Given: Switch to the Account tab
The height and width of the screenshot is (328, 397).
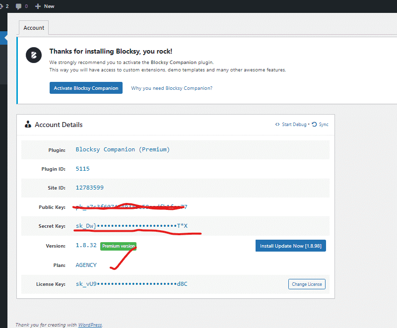Looking at the screenshot, I should (x=34, y=28).
